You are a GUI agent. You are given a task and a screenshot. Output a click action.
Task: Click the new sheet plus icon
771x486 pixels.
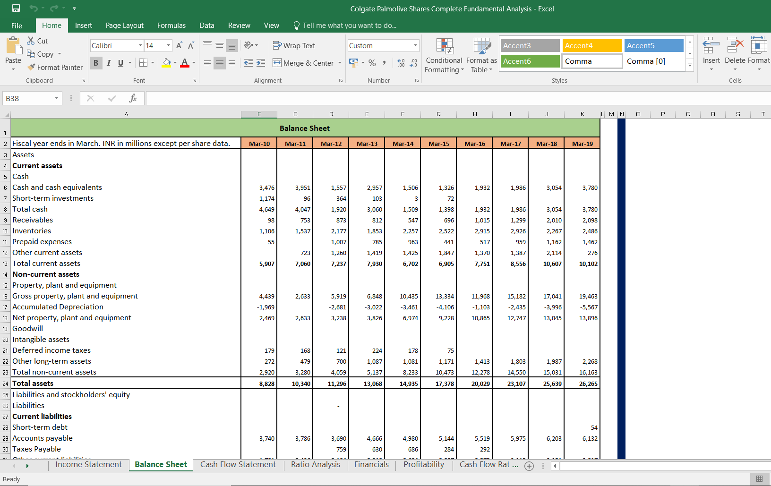[x=529, y=466]
